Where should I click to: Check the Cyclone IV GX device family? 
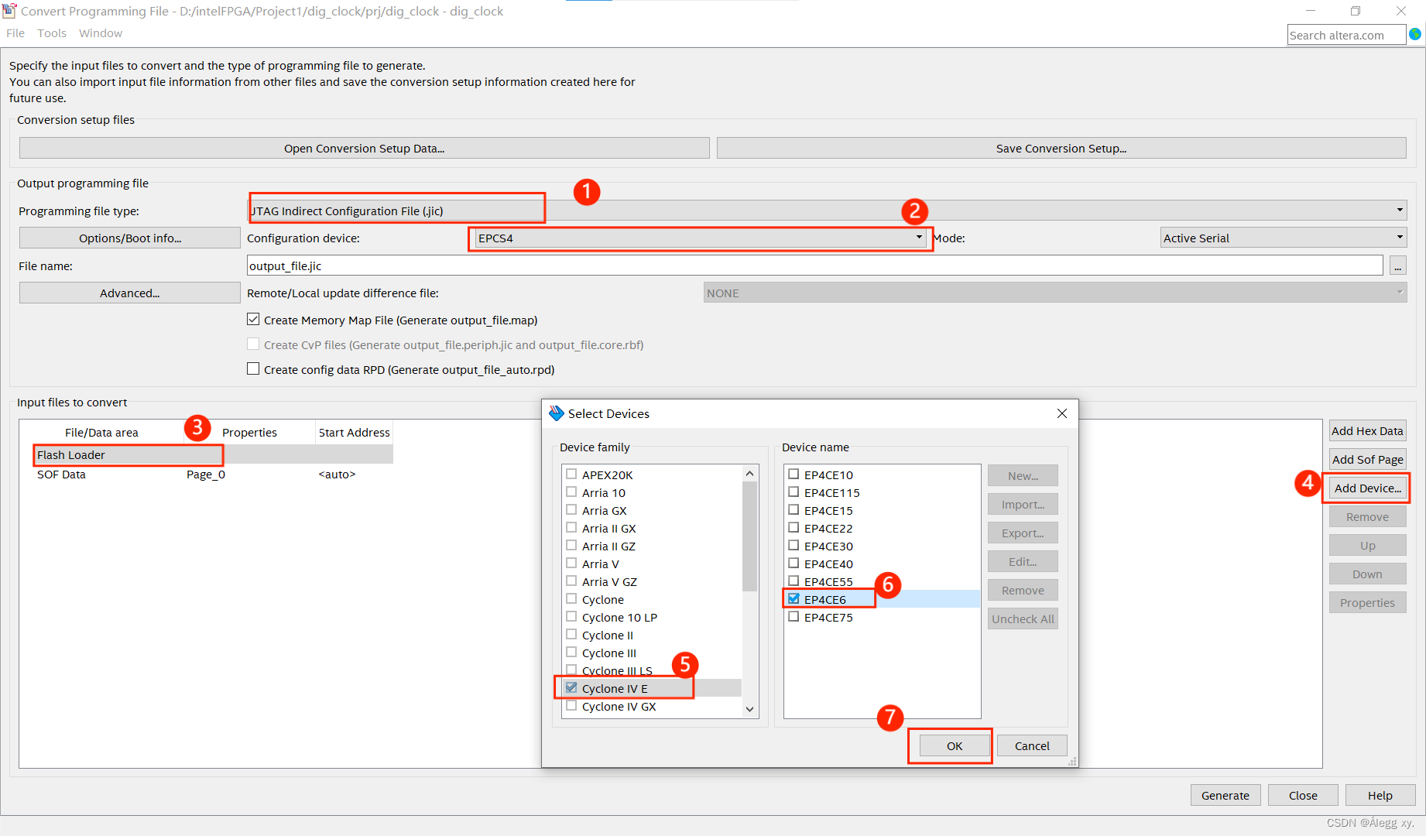tap(571, 705)
